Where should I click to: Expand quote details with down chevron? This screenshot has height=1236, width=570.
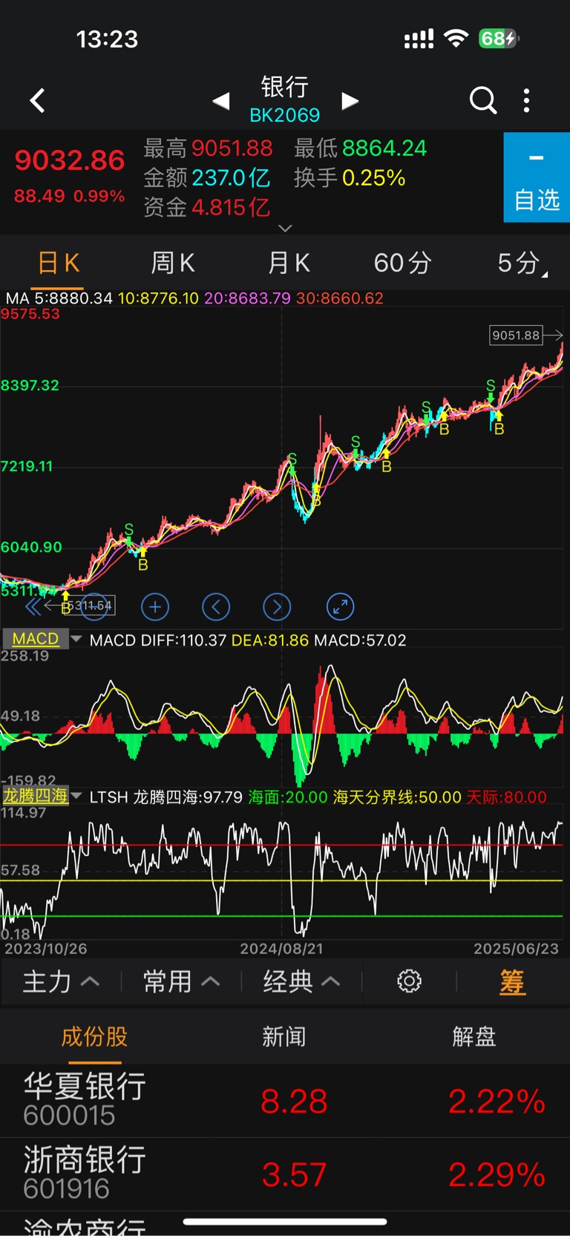(285, 228)
